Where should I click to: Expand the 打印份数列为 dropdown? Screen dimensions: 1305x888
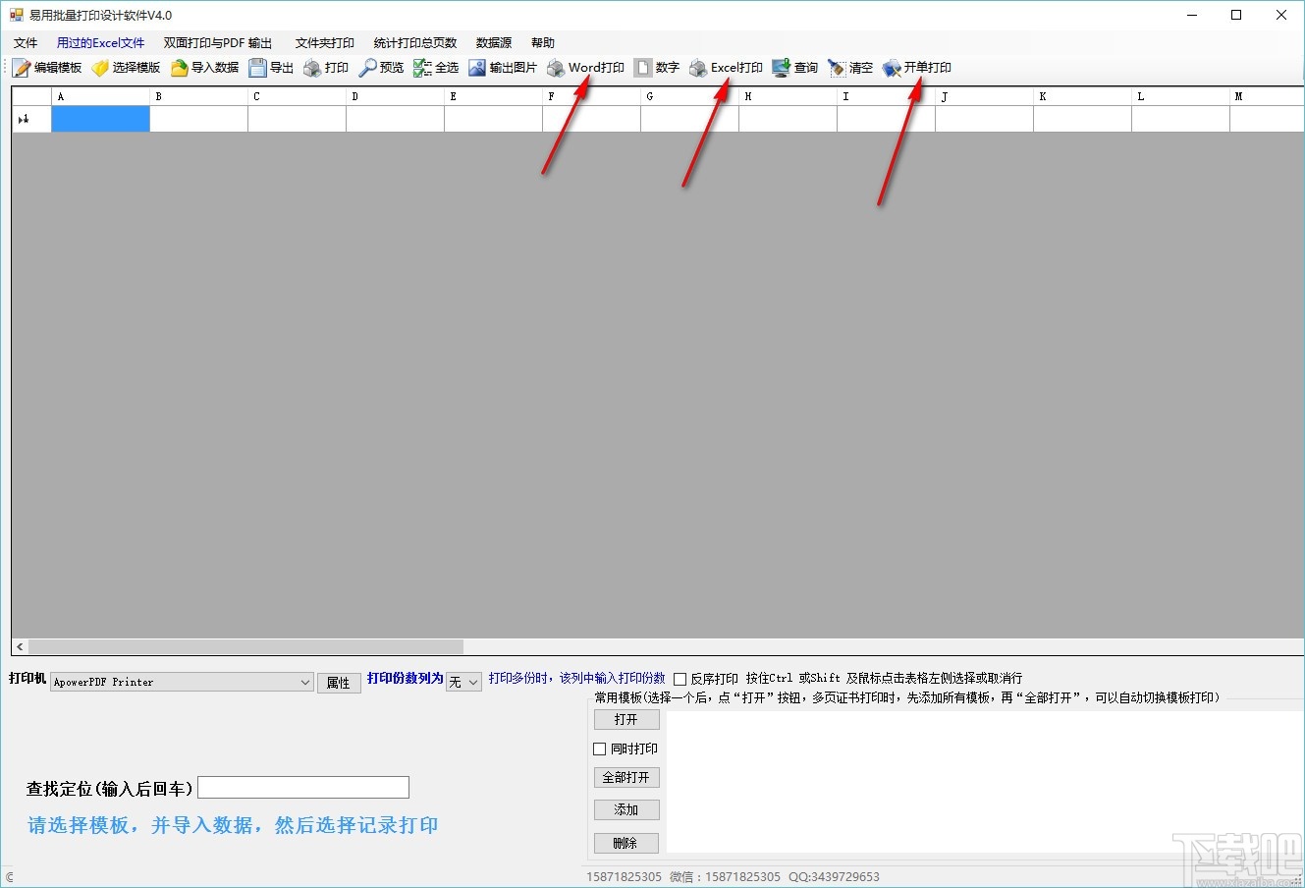[471, 682]
